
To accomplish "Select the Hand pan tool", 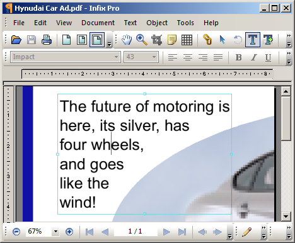I will (x=127, y=40).
